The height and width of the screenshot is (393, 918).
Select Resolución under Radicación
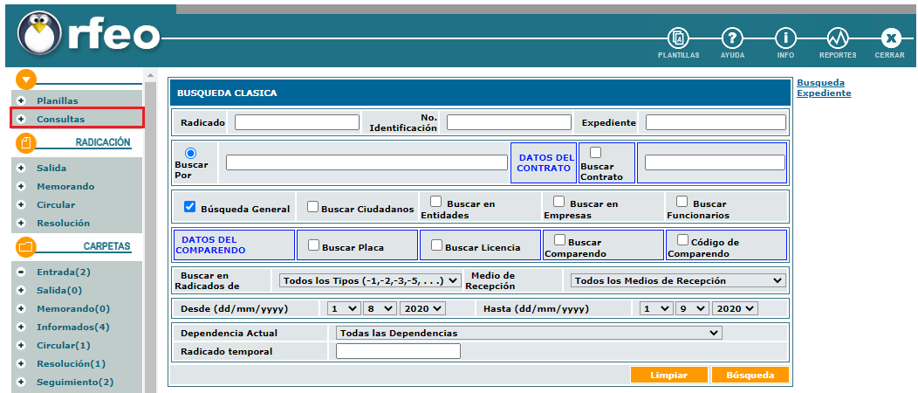pyautogui.click(x=63, y=224)
